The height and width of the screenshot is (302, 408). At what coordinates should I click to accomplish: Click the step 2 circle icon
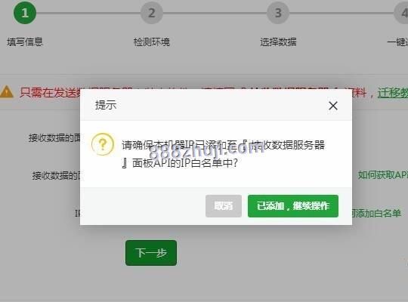[152, 13]
